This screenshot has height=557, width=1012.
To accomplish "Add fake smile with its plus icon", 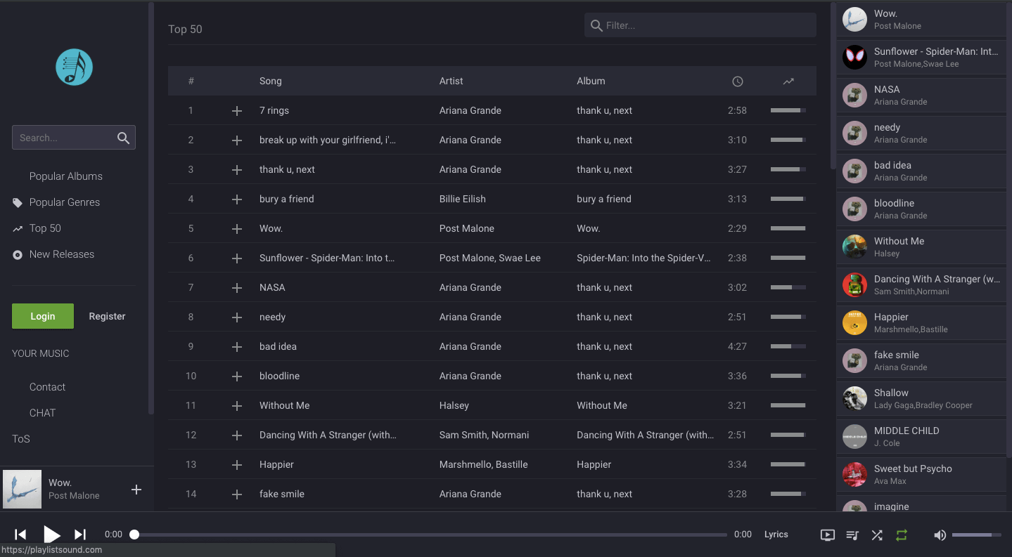I will click(237, 494).
